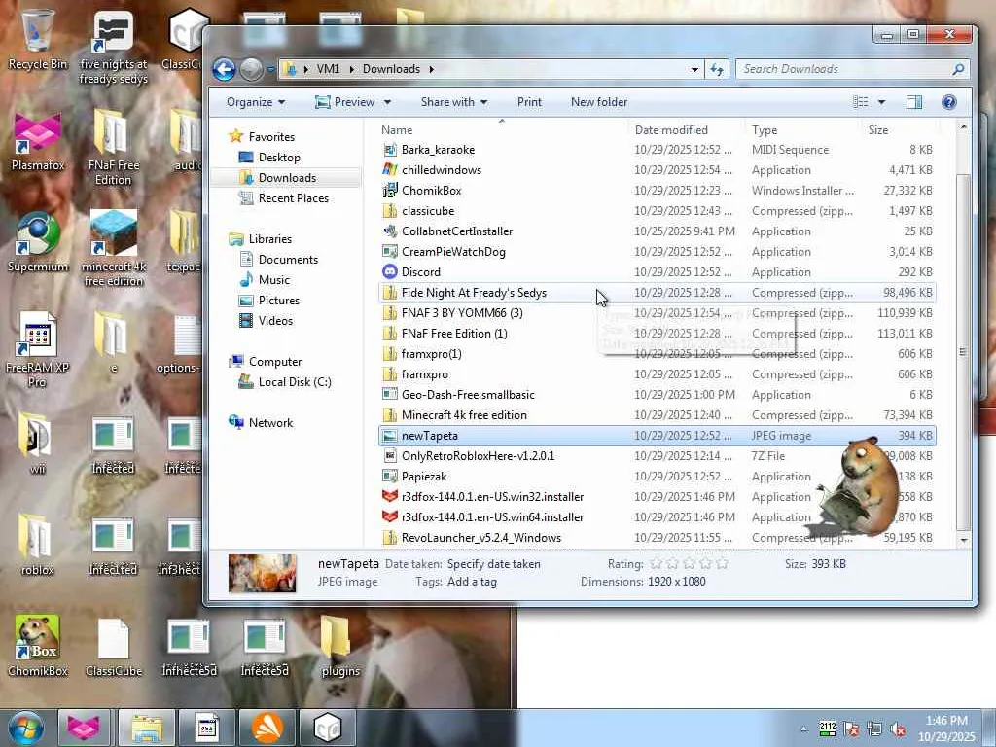Click the orange Avast taskbar icon
This screenshot has width=996, height=747.
[x=267, y=728]
